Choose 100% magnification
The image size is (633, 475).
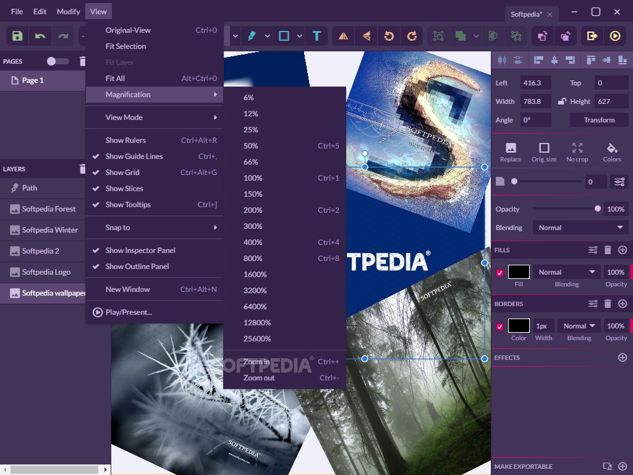(285, 178)
